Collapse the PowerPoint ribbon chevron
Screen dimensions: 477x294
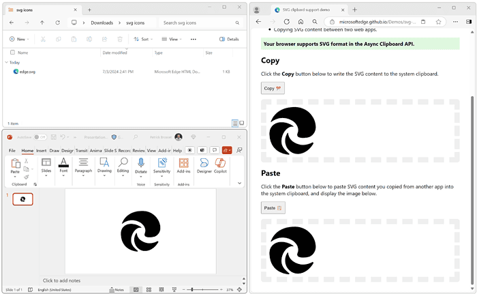pyautogui.click(x=239, y=183)
